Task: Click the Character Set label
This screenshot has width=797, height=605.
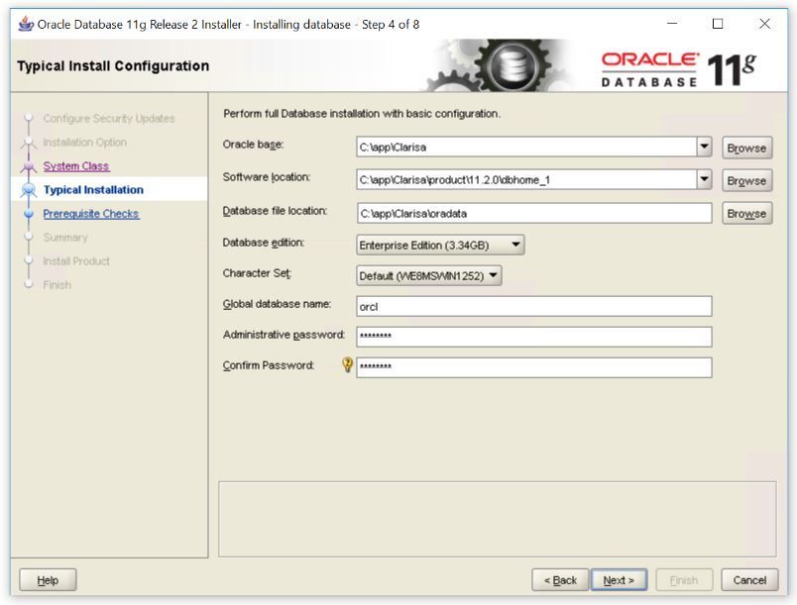Action: [257, 273]
